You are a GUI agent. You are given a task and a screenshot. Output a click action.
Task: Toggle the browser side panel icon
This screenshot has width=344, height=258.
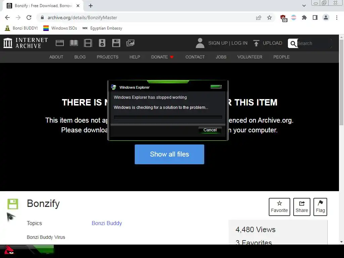pos(315,17)
